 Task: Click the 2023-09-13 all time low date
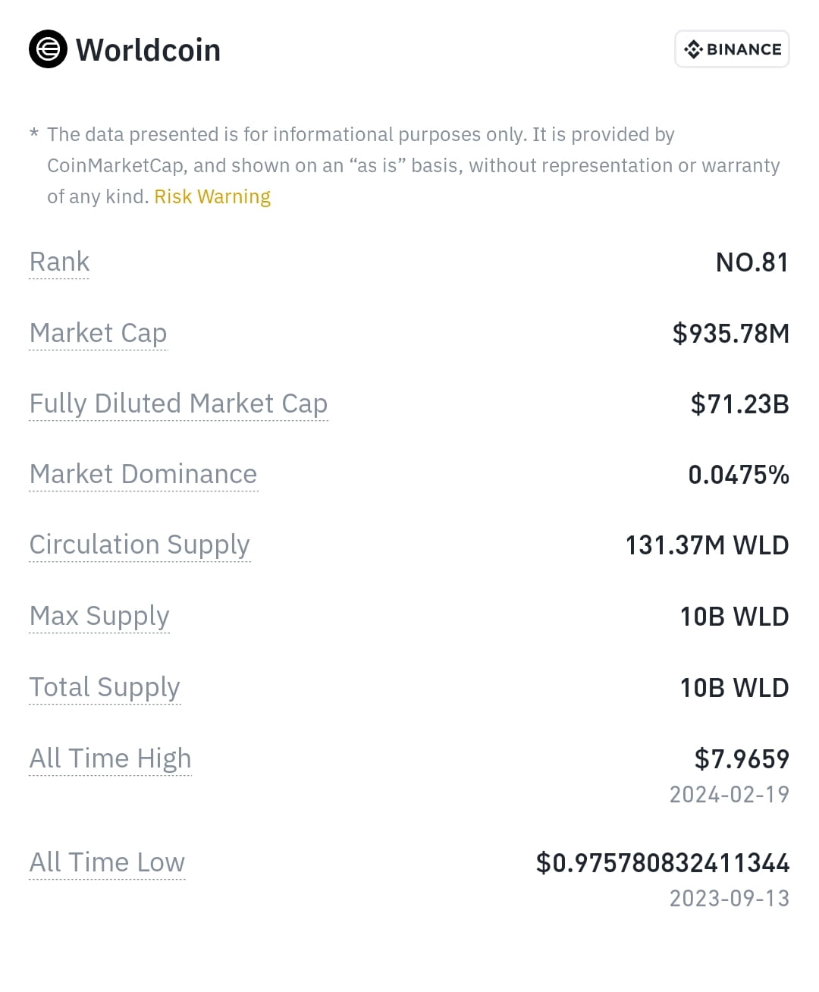730,899
